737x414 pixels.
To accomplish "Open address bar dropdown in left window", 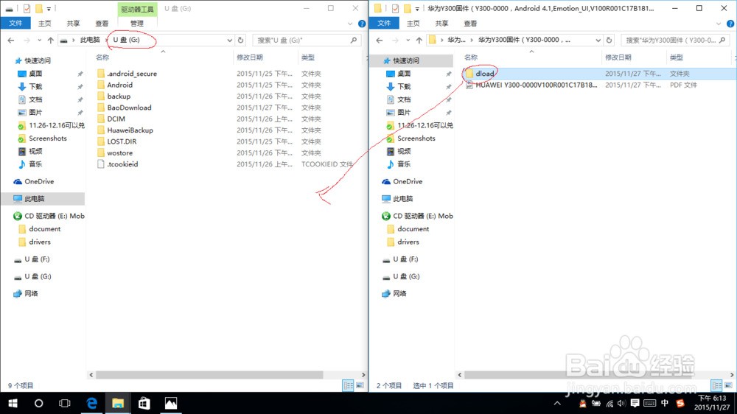I will click(229, 41).
